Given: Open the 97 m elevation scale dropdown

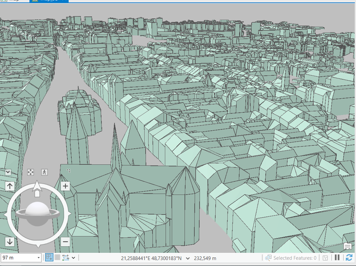Looking at the screenshot, I should coord(38,258).
